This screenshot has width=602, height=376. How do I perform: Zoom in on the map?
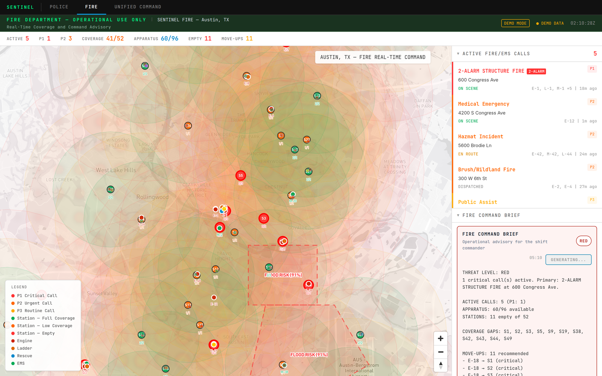(441, 338)
